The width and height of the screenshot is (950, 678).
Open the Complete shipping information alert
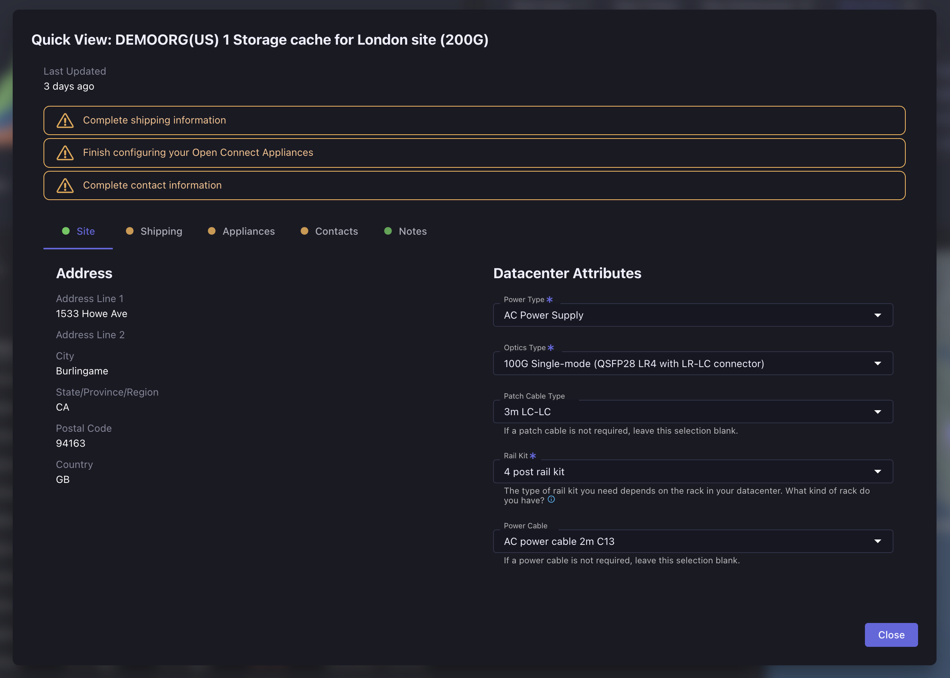tap(474, 121)
